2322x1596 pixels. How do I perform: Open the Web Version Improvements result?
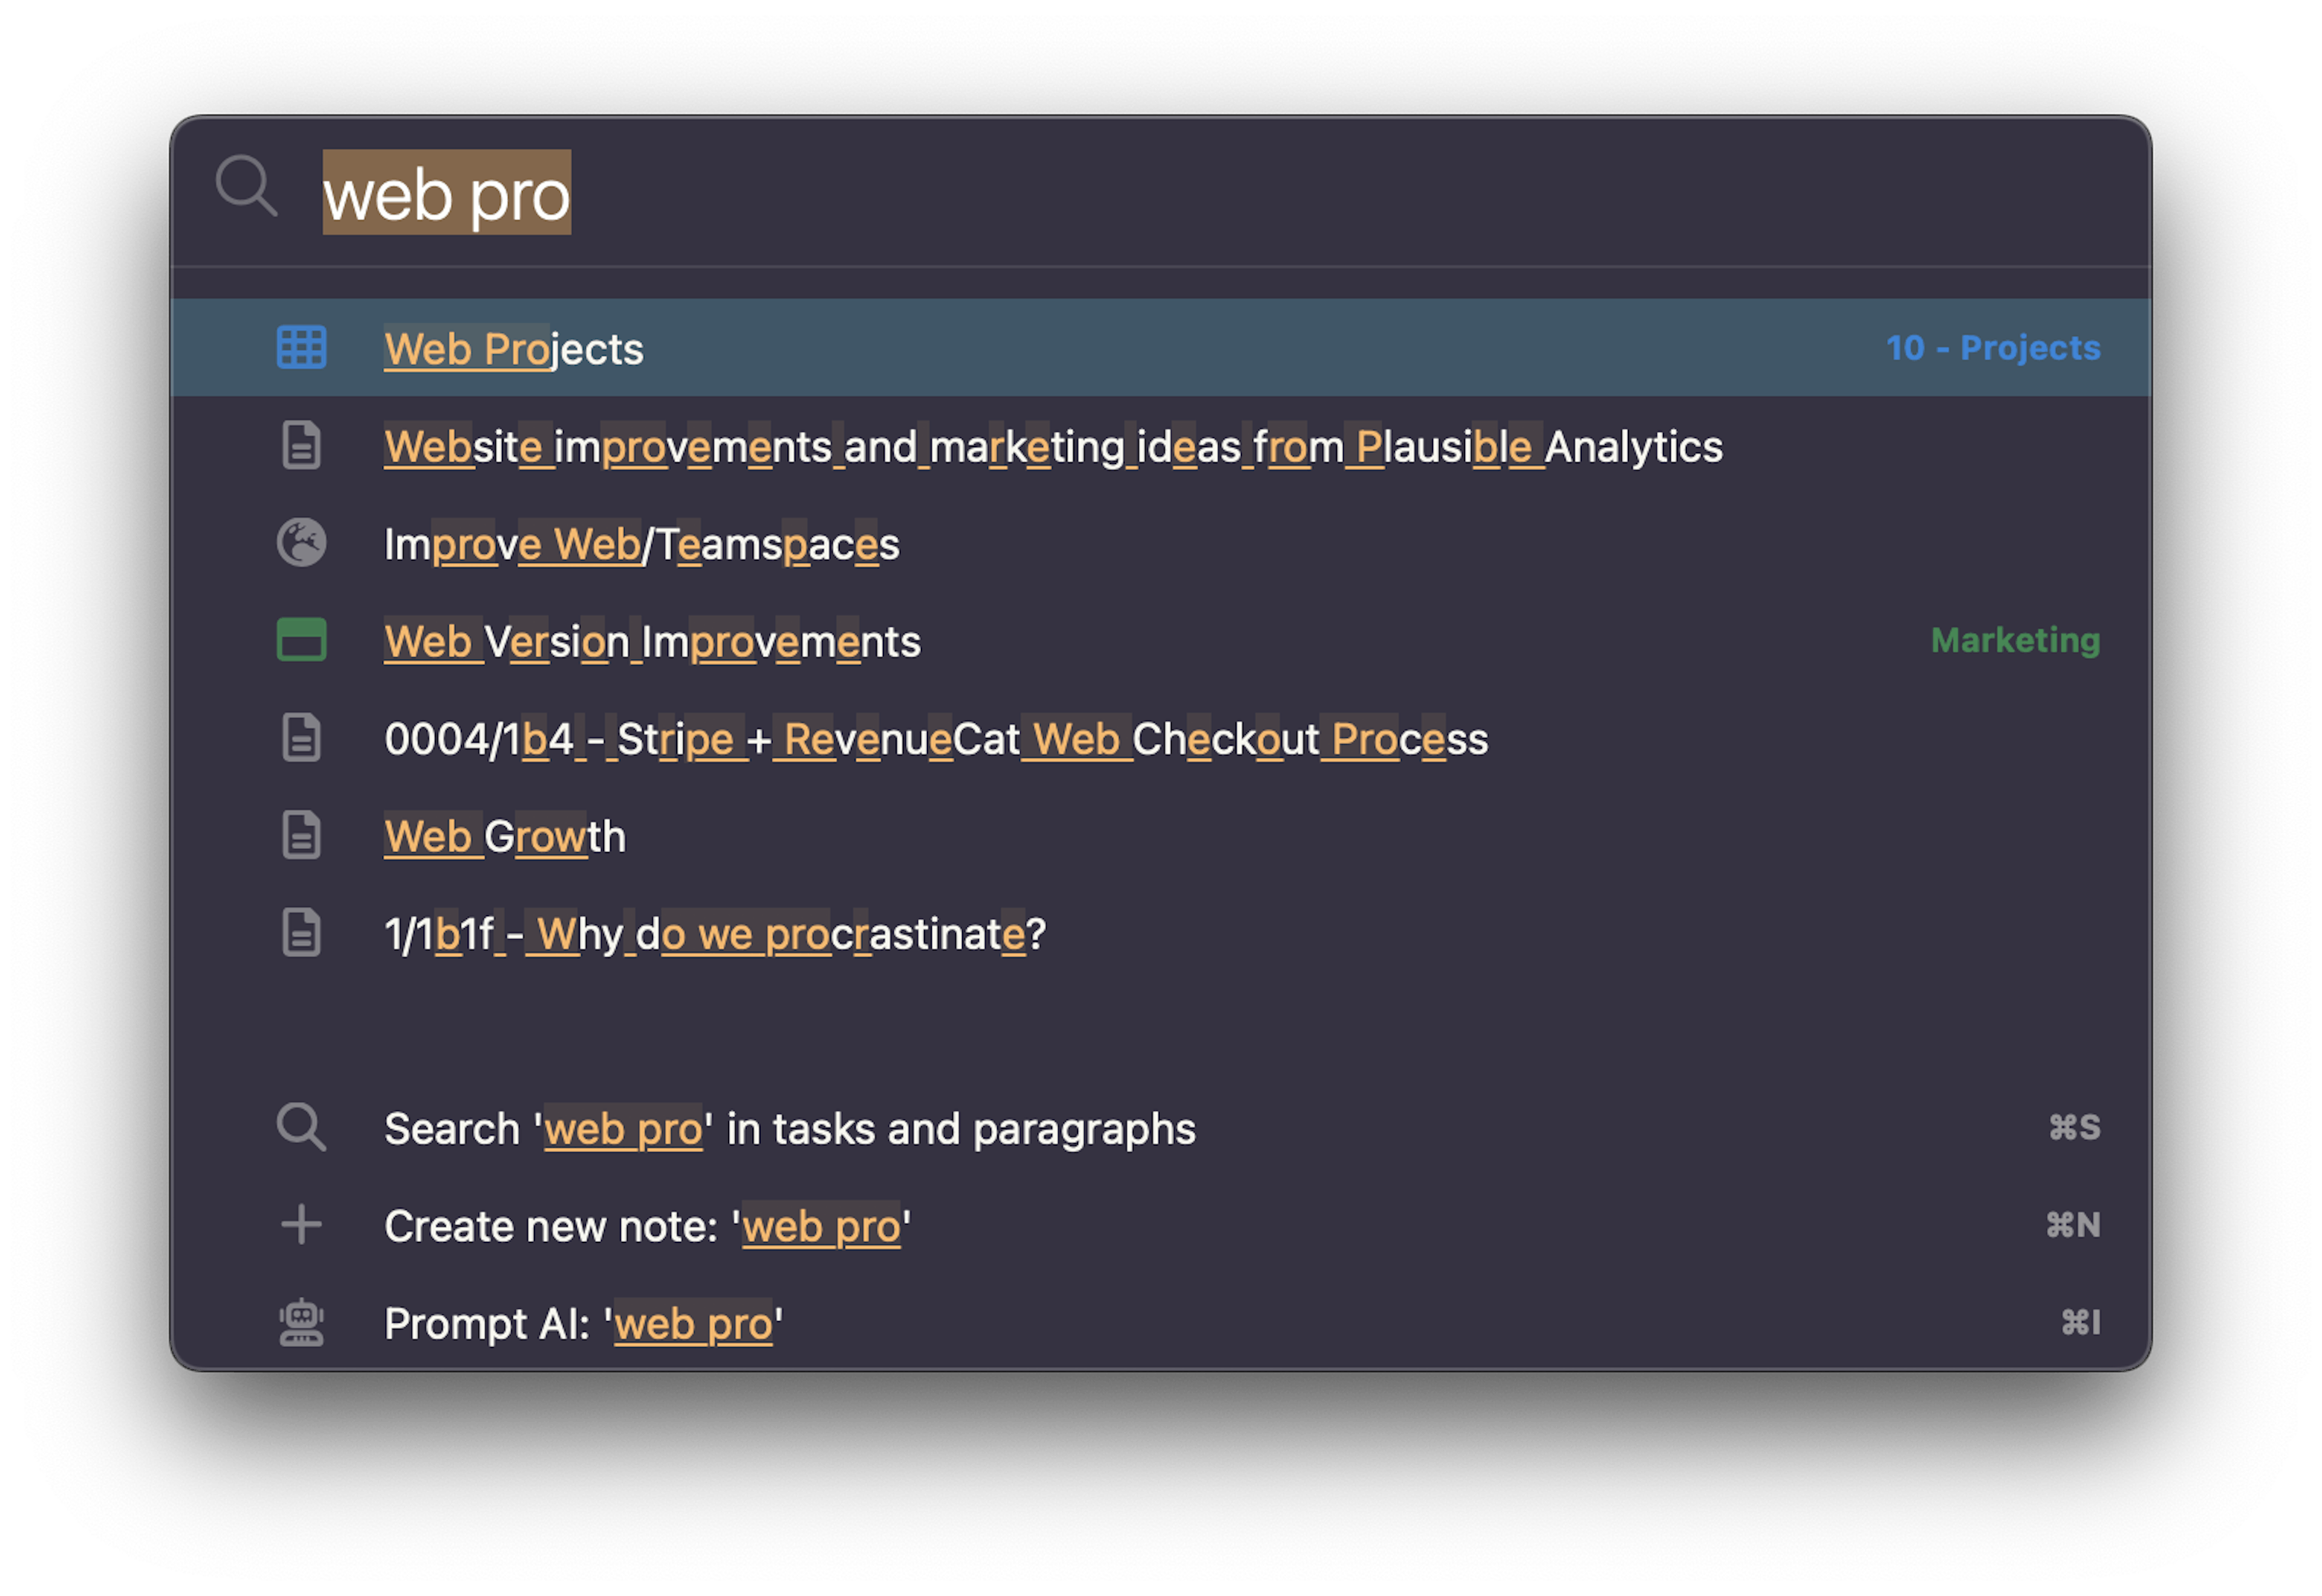tap(1160, 640)
